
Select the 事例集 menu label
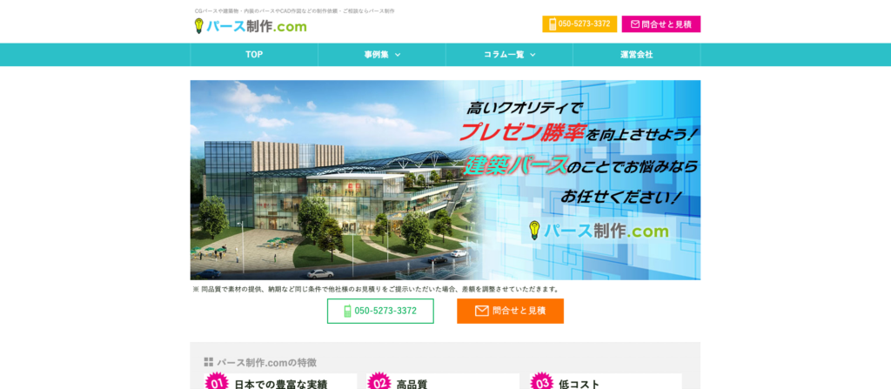tap(376, 55)
